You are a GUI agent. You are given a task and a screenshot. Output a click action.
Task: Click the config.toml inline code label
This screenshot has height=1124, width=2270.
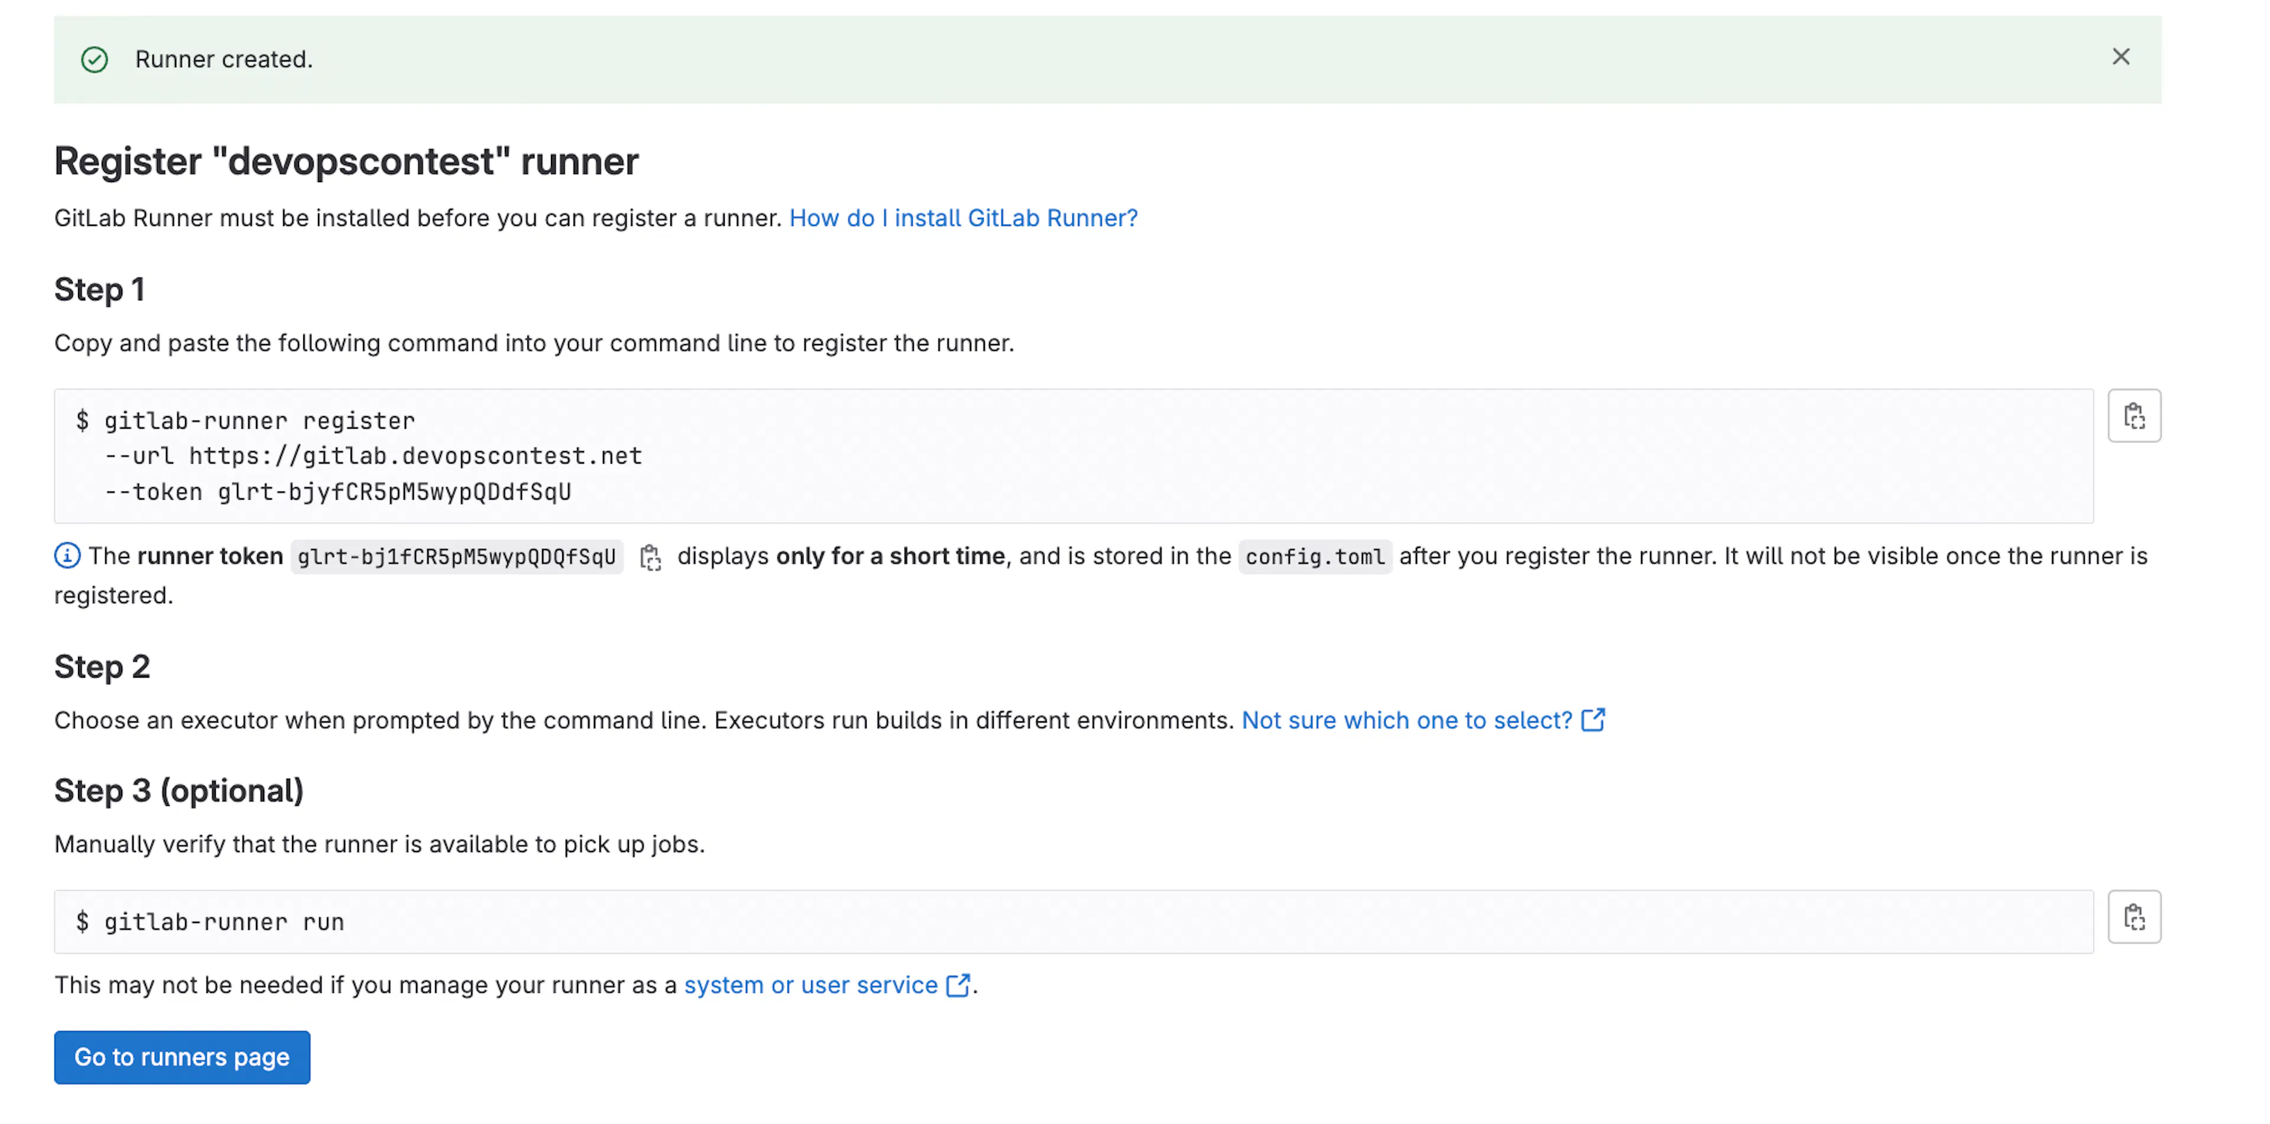[1315, 557]
